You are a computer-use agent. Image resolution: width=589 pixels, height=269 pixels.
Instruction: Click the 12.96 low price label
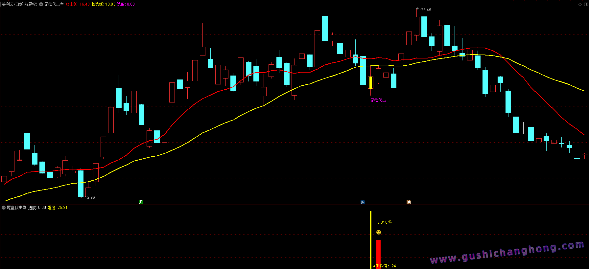[90, 197]
